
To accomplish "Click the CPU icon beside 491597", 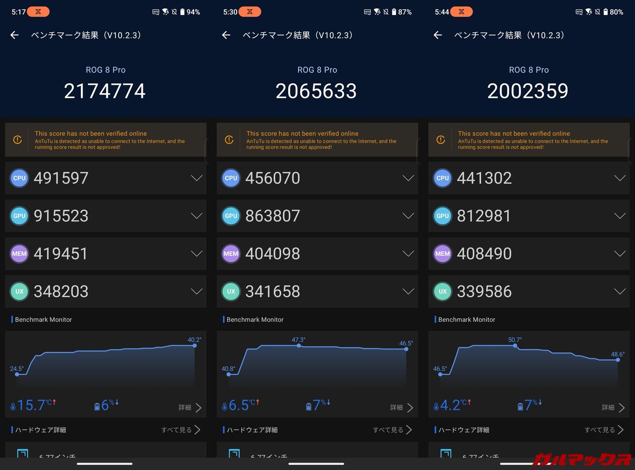I will [x=19, y=178].
